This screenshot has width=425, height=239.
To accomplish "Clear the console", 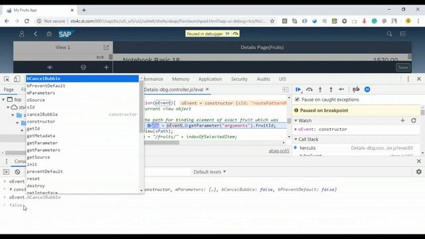I will click(17, 172).
